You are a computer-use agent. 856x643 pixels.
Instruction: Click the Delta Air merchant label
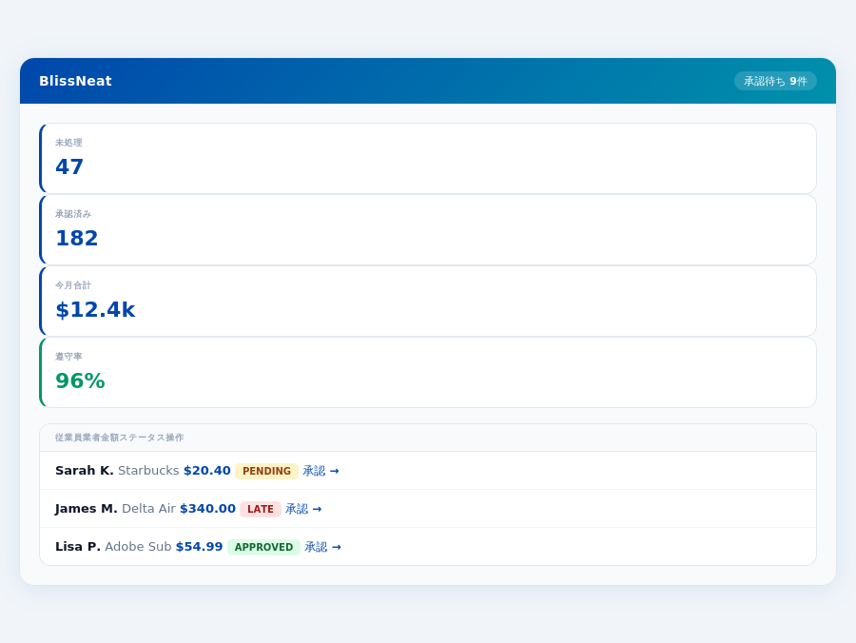pos(146,508)
